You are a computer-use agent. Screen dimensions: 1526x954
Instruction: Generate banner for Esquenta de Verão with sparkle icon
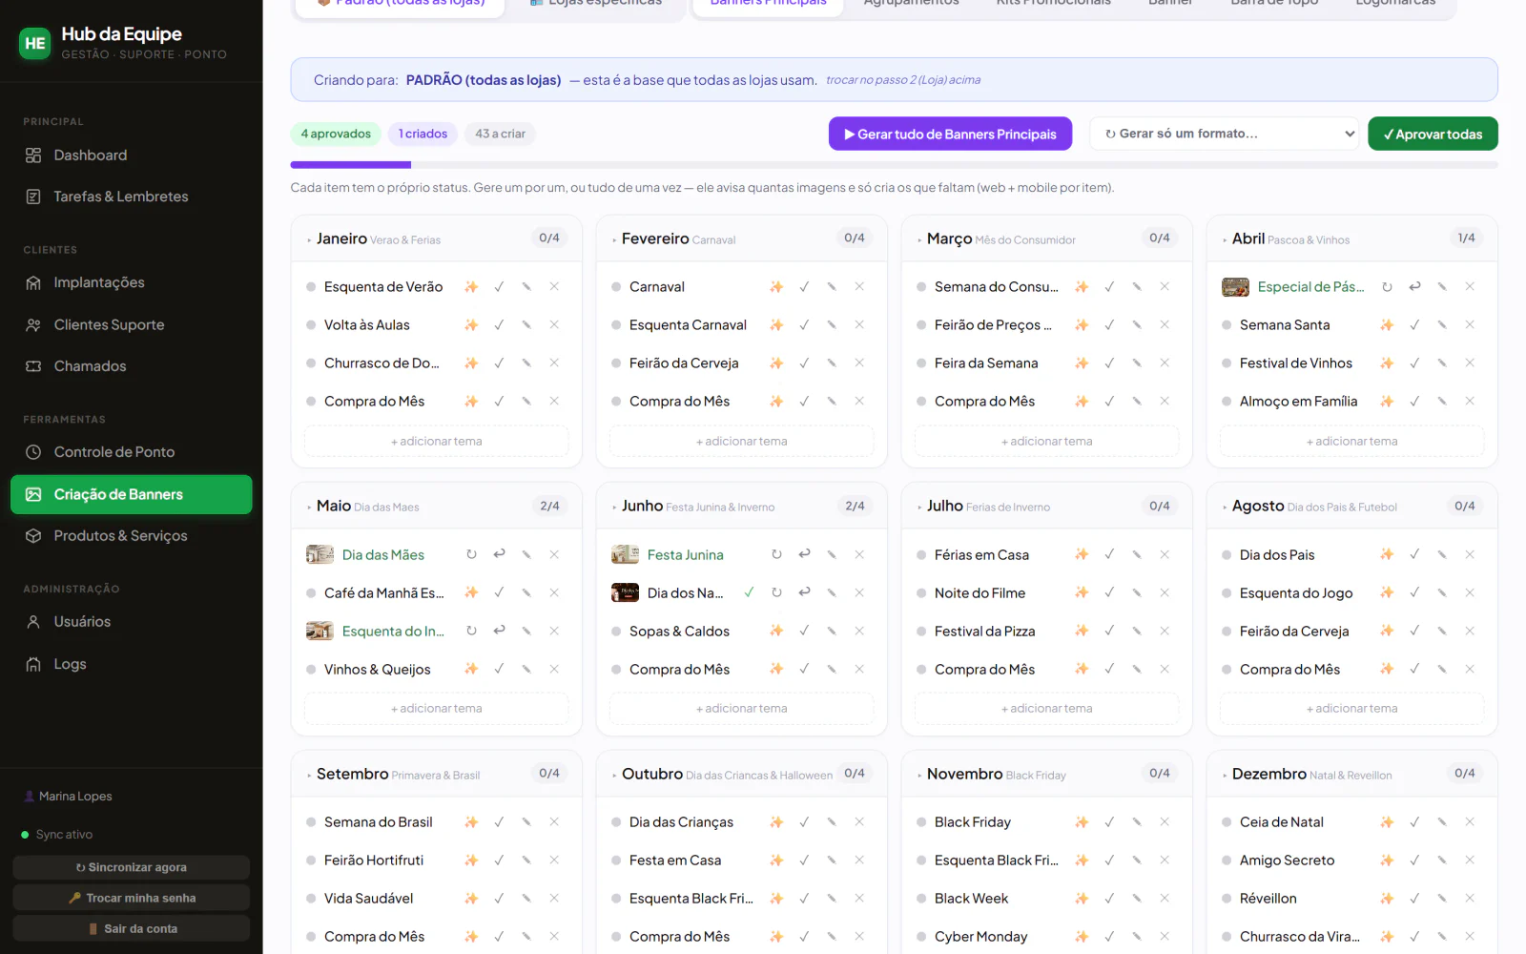(x=471, y=286)
